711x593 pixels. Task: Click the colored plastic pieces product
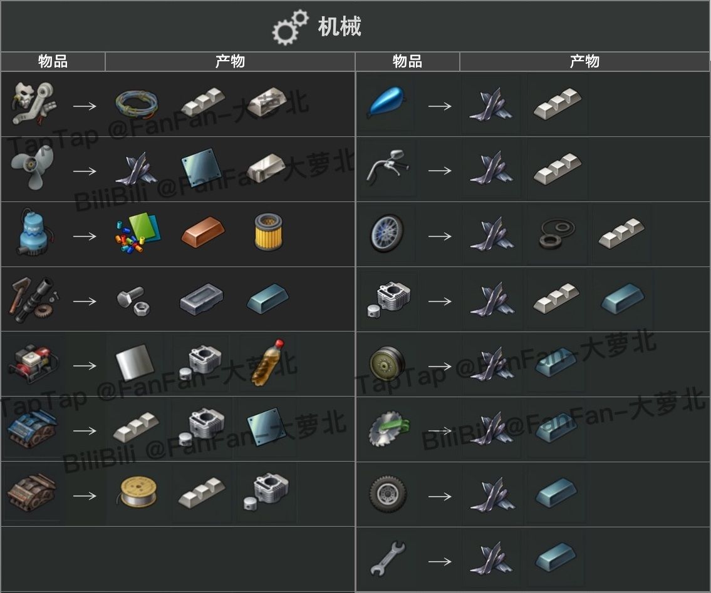(137, 233)
